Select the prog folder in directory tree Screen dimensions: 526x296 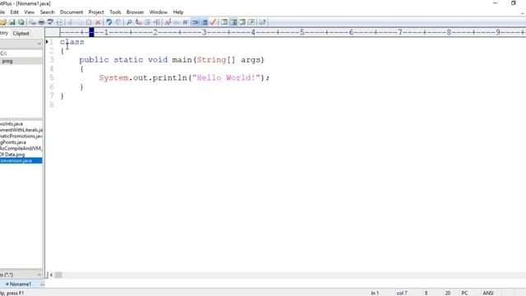coord(7,61)
